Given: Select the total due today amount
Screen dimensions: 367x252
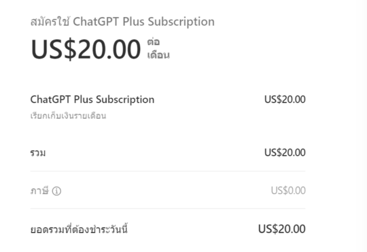Looking at the screenshot, I should [281, 229].
